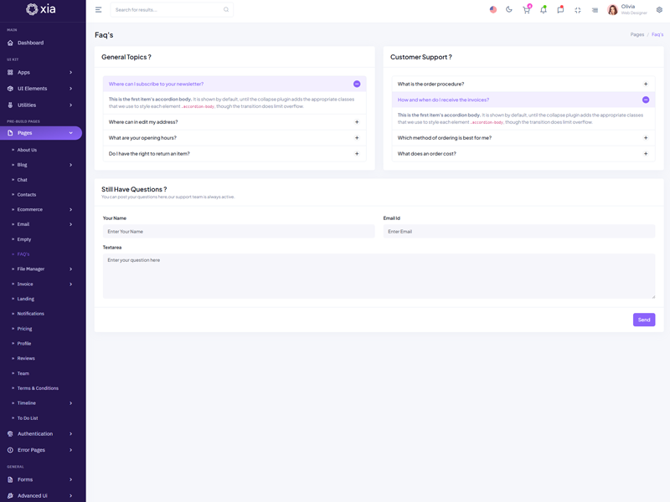670x502 pixels.
Task: Open settings gear icon in header
Action: (x=659, y=10)
